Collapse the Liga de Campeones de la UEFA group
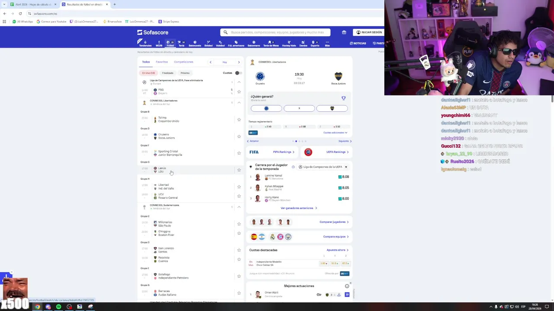Screen dimensions: 554x311 (x=239, y=82)
